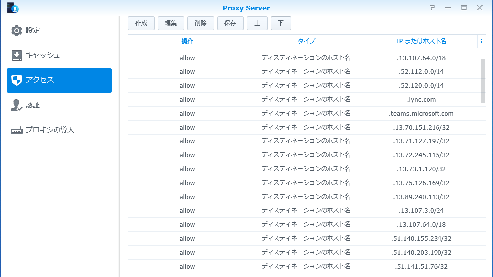
Task: Select the .13.71.127.197/32 entry
Action: point(307,141)
